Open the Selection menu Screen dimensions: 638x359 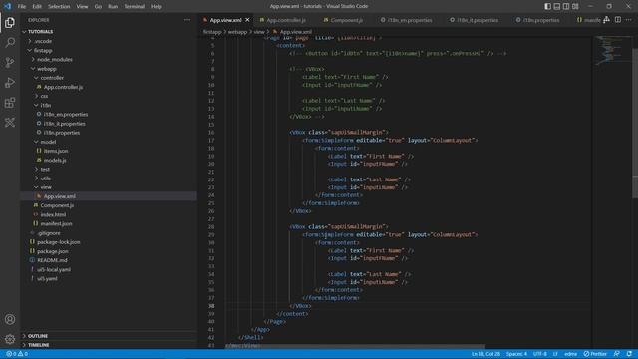[x=59, y=7]
